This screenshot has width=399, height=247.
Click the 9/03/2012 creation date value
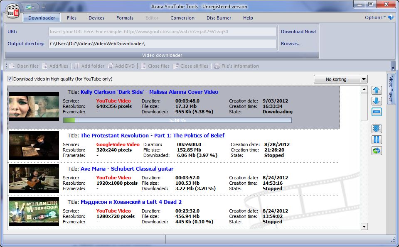point(275,101)
